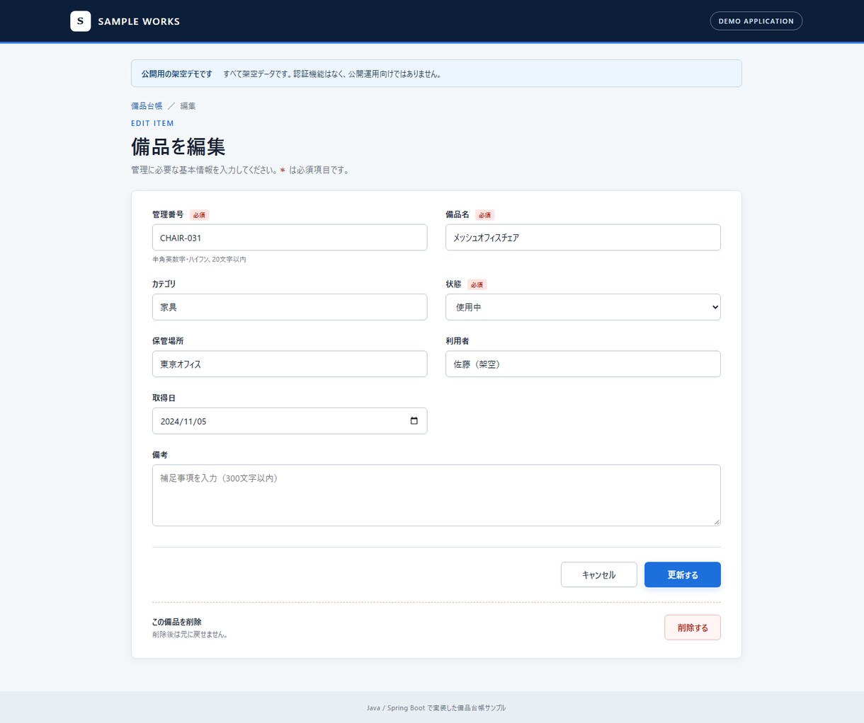Viewport: 864px width, 723px height.
Task: Focus the 管理番号 field containing CHAIR-031
Action: click(290, 238)
